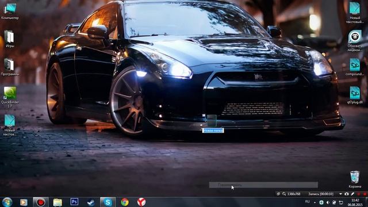Select the Обновить лицензию desktop icon

(355, 41)
